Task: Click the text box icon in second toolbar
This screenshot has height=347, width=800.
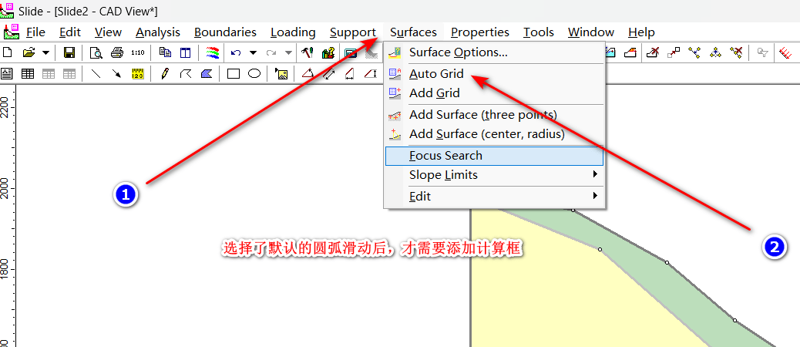Action: [x=7, y=74]
